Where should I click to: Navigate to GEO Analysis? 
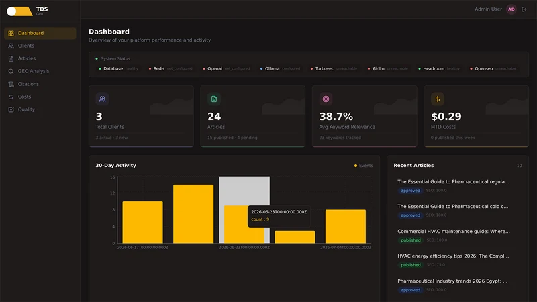pyautogui.click(x=40, y=71)
